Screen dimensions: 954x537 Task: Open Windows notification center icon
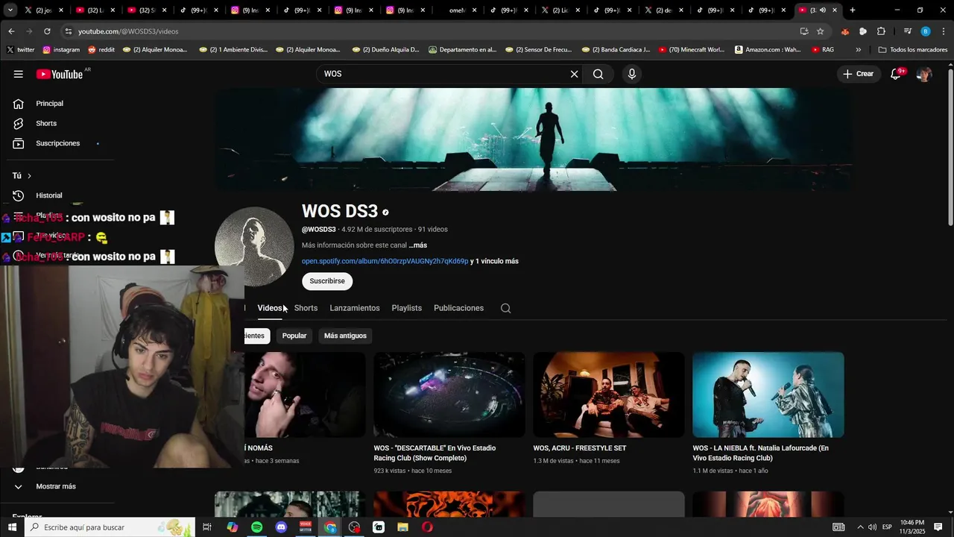pyautogui.click(x=938, y=527)
